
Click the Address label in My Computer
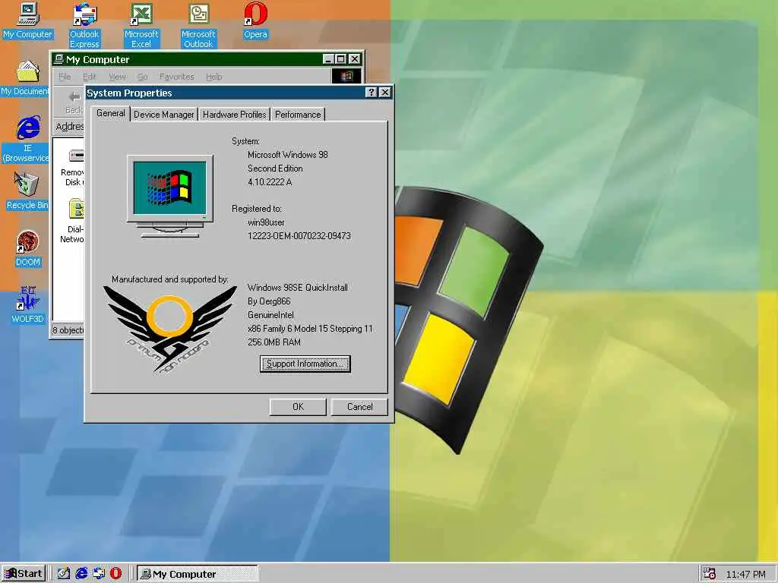point(70,127)
